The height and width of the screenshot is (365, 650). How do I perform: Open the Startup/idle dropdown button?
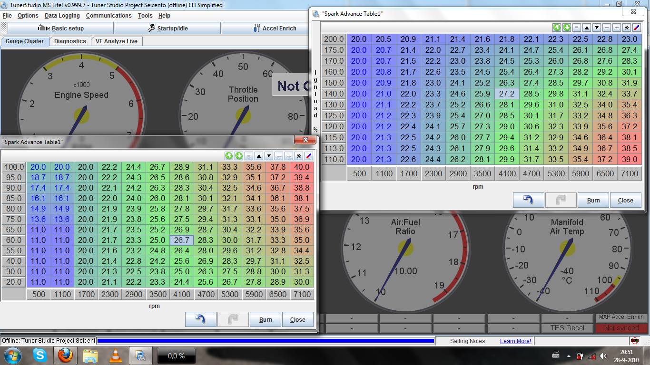coord(167,29)
